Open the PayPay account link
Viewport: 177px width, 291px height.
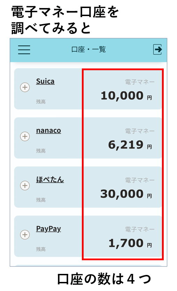(49, 229)
